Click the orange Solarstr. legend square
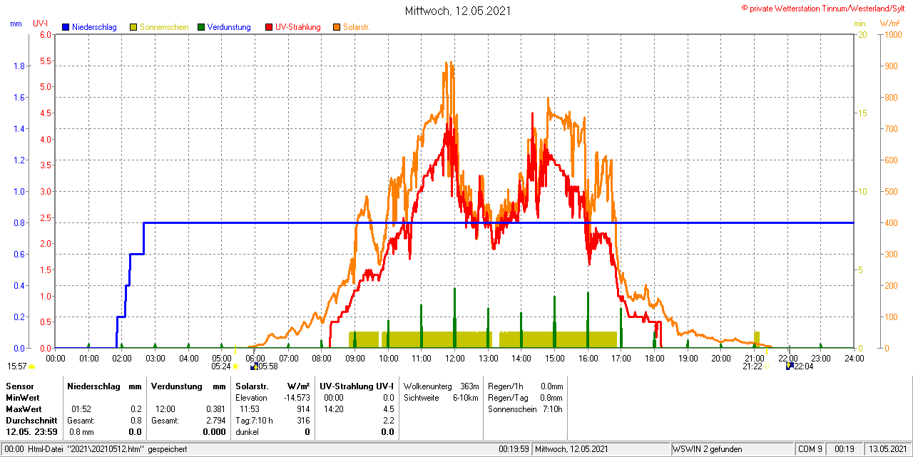 tap(337, 27)
